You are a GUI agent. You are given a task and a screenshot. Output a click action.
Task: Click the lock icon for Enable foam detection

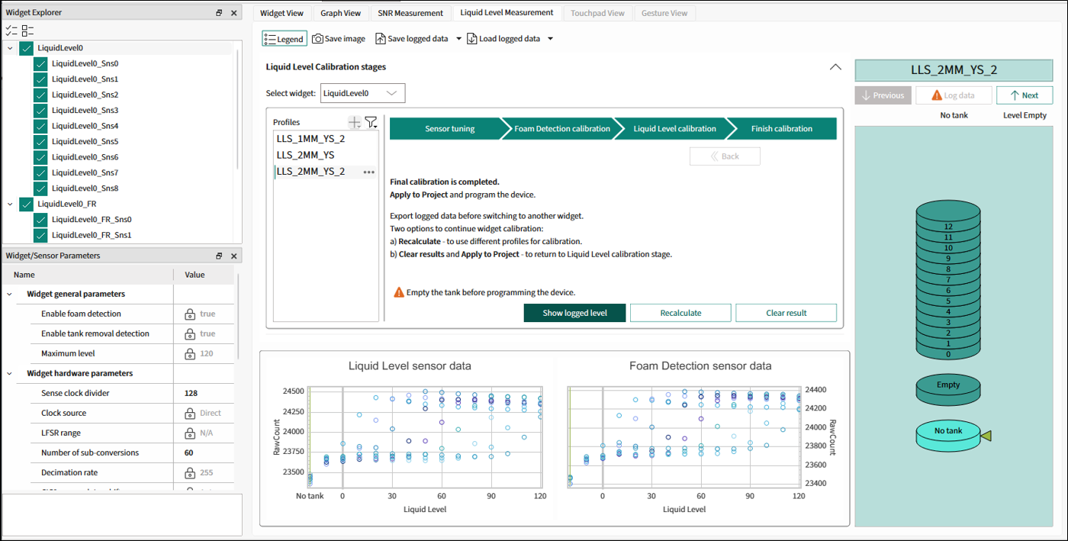[x=190, y=314]
